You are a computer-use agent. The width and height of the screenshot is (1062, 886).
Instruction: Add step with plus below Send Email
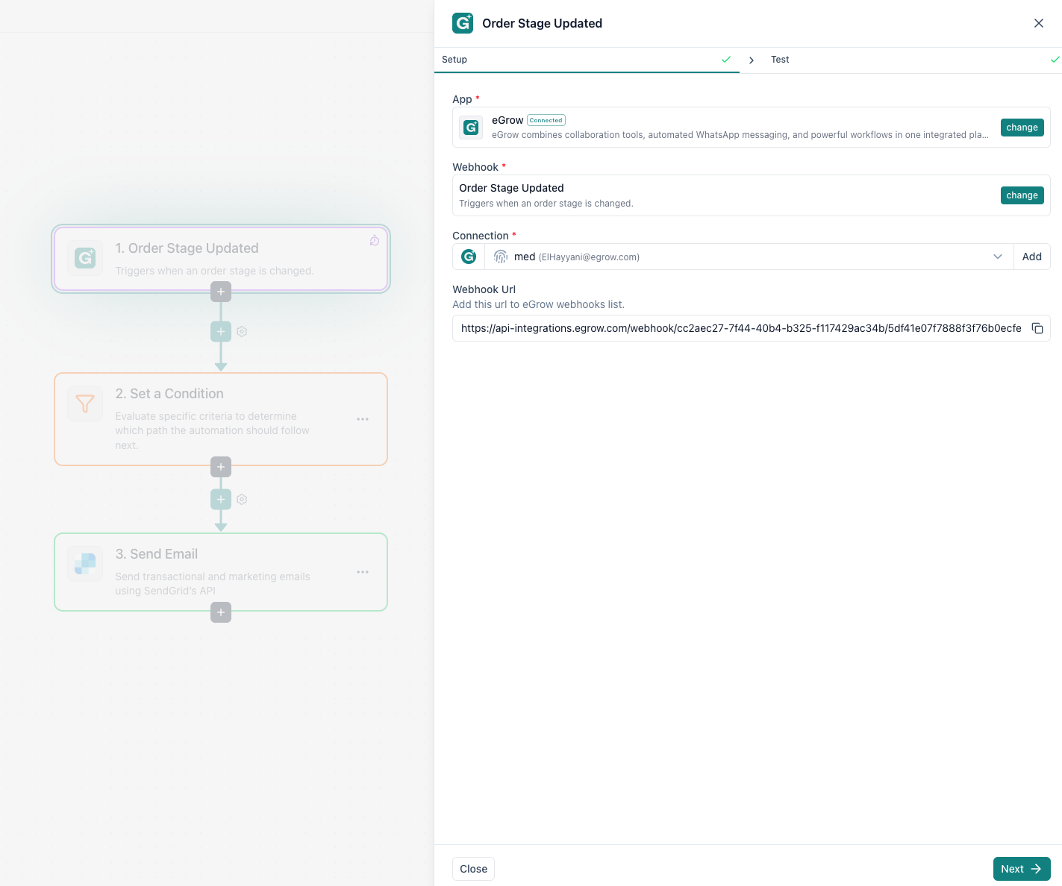pyautogui.click(x=221, y=612)
